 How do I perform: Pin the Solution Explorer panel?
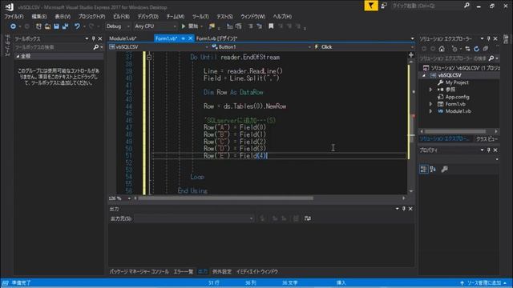488,38
